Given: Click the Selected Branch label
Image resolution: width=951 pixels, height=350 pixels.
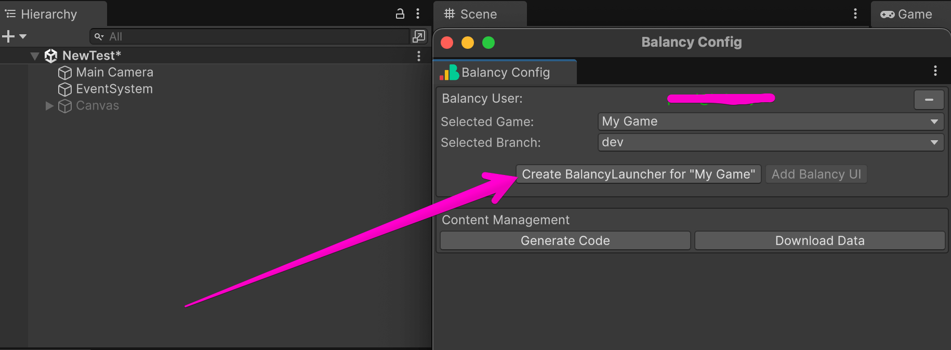Looking at the screenshot, I should pyautogui.click(x=491, y=142).
